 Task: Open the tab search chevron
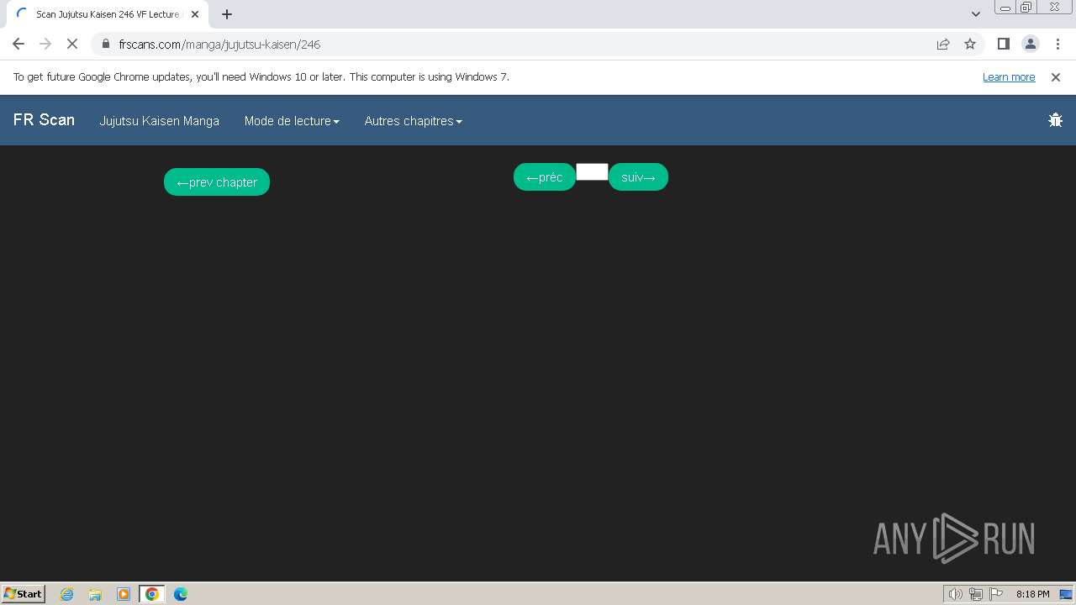point(975,14)
